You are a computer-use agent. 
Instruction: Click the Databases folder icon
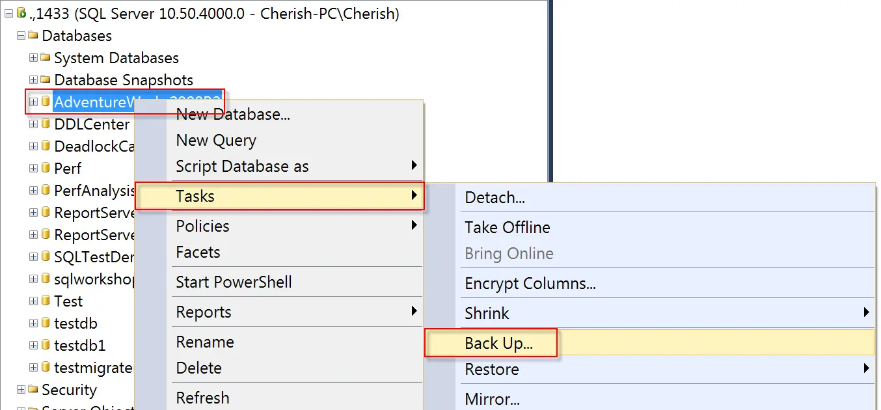33,35
